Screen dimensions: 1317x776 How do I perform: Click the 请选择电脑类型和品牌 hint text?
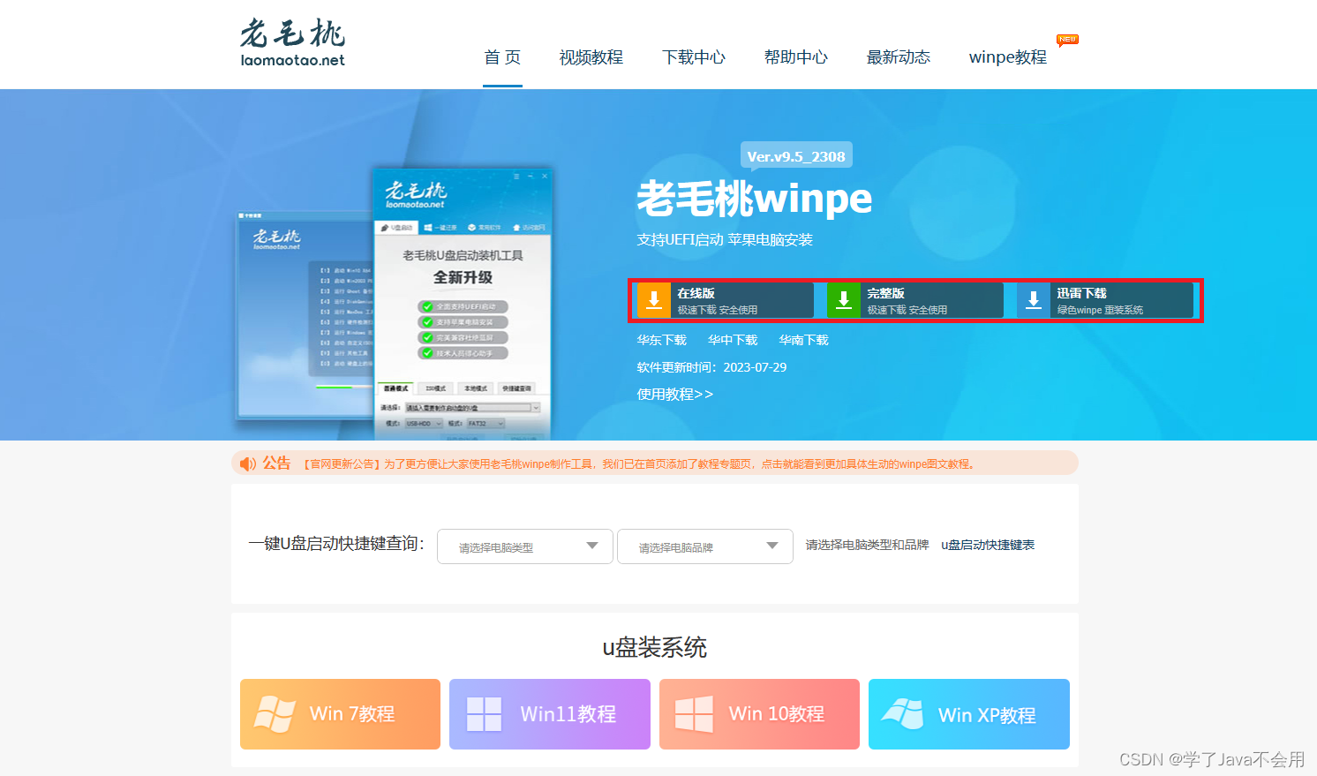coord(868,545)
